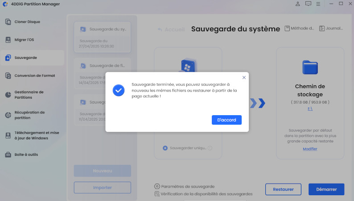This screenshot has height=201, width=354.
Task: Confirm with the D'accord button
Action: (x=226, y=120)
